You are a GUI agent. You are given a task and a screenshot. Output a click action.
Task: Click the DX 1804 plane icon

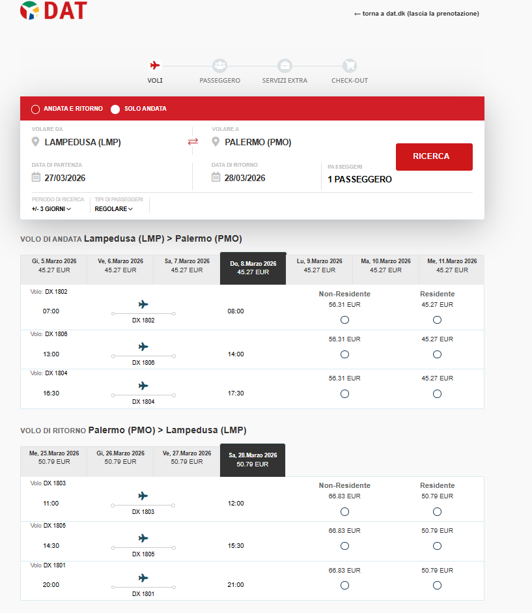pos(143,386)
